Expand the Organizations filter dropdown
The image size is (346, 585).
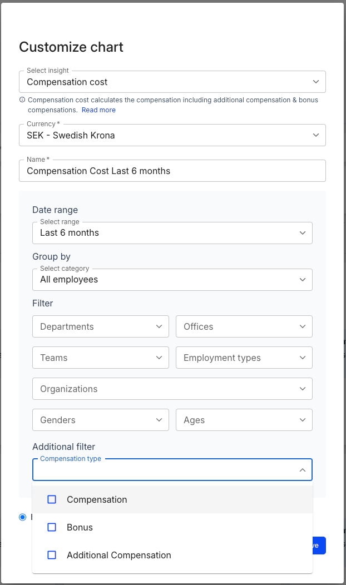(x=172, y=389)
